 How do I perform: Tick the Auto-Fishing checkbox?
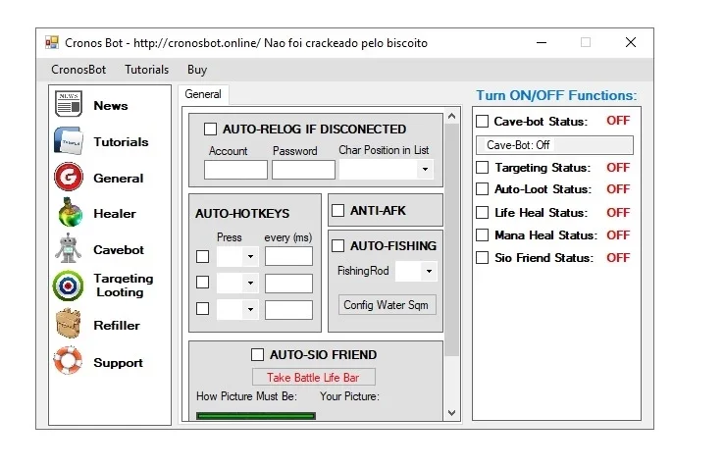coord(338,246)
